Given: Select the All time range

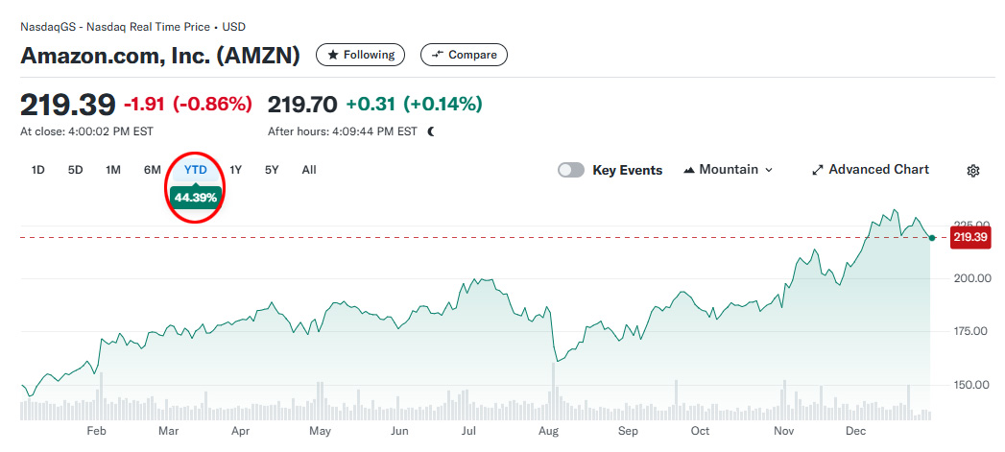Looking at the screenshot, I should click(309, 170).
